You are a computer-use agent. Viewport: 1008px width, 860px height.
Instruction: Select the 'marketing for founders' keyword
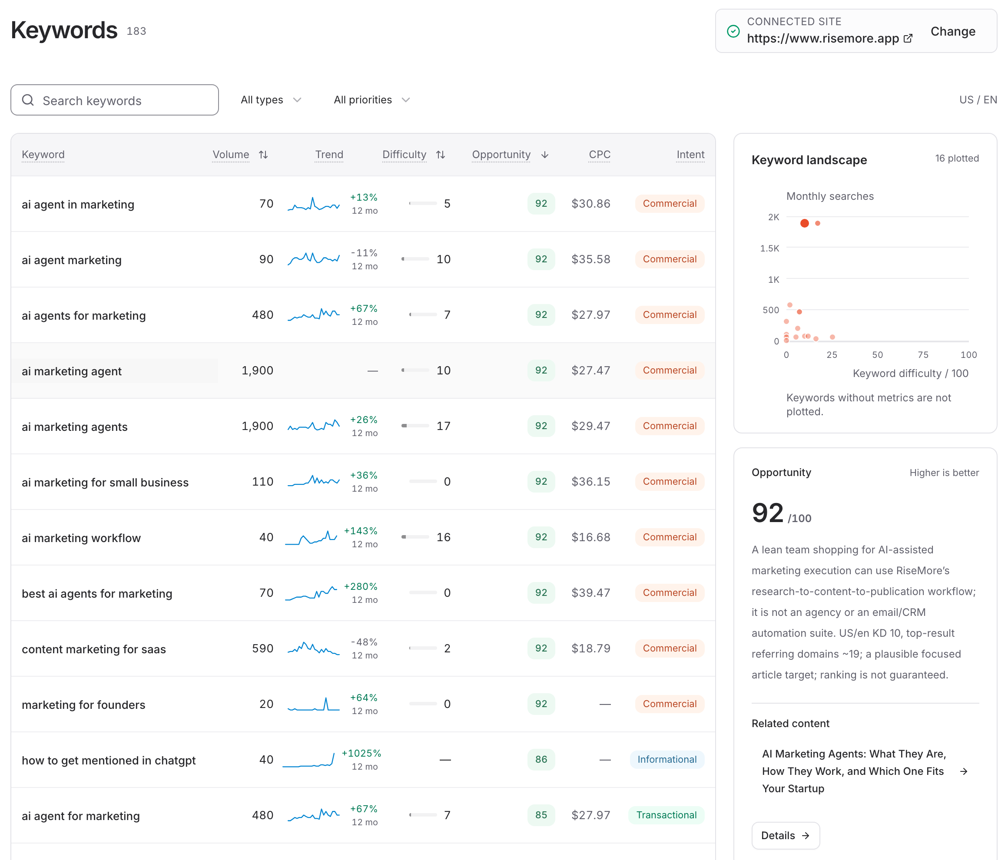tap(83, 705)
